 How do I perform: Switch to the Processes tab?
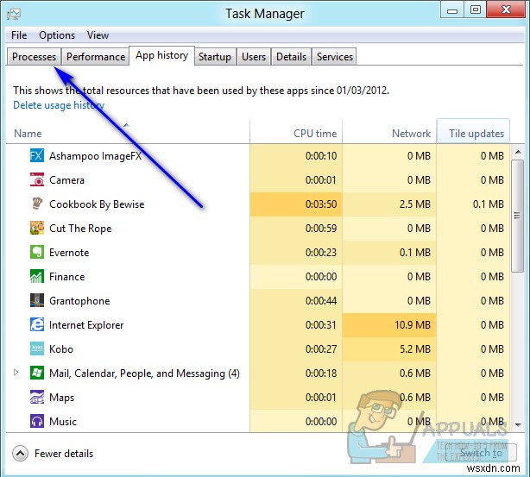point(35,56)
